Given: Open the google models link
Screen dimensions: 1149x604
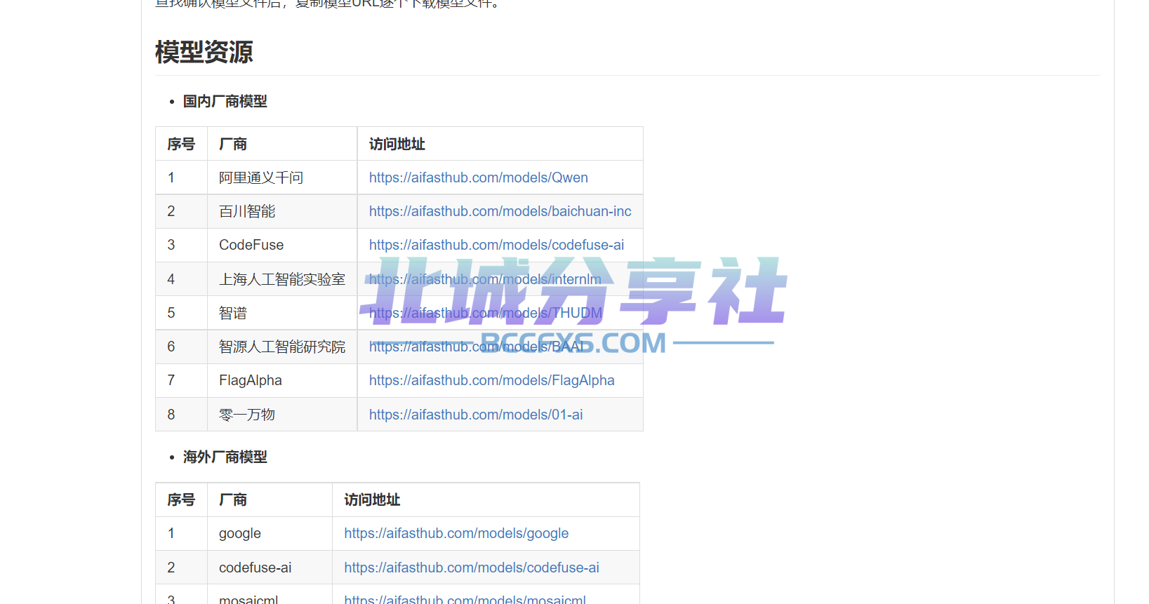Looking at the screenshot, I should coord(456,533).
